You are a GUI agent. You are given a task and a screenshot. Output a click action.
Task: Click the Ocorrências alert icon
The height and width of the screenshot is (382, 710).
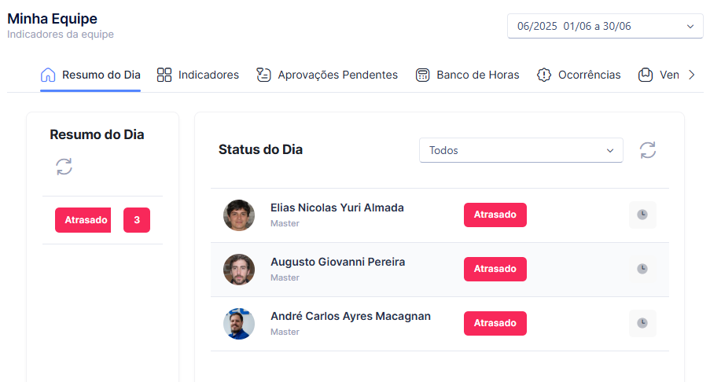click(544, 75)
